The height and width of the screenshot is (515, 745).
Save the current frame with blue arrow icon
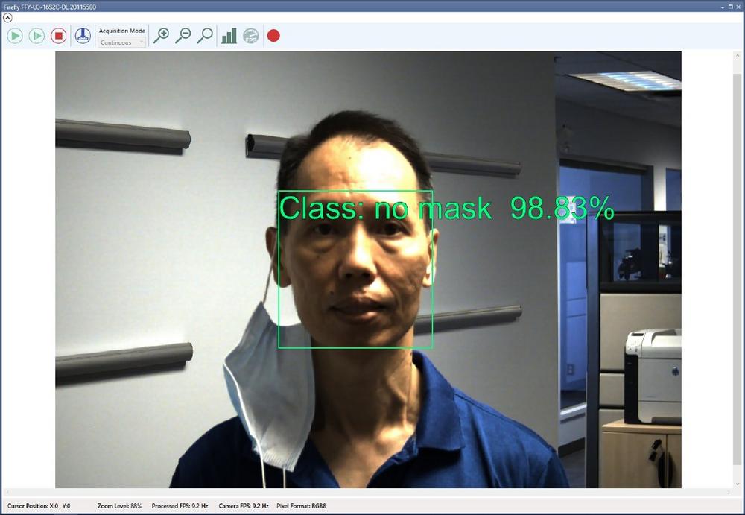pyautogui.click(x=82, y=35)
